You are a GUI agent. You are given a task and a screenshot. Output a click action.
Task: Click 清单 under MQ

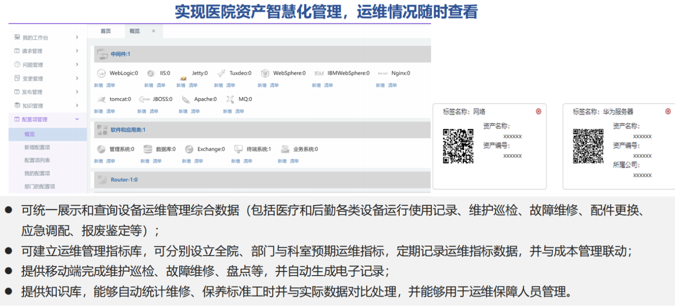(240, 111)
